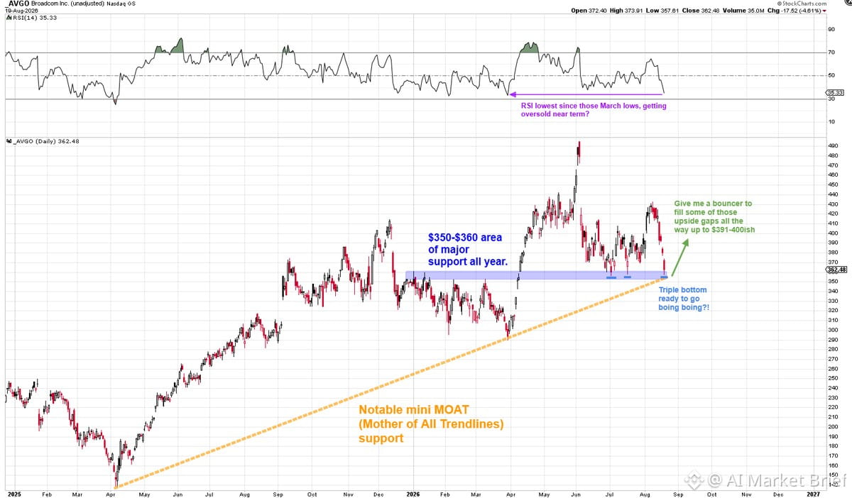The width and height of the screenshot is (852, 498).
Task: Click the 350 price axis label
Action: (x=832, y=281)
